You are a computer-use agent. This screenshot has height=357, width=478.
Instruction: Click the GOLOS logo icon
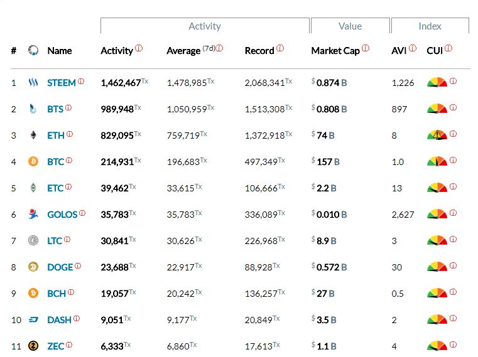[x=33, y=214]
